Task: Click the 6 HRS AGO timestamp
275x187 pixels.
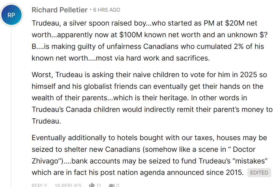Action: 107,10
